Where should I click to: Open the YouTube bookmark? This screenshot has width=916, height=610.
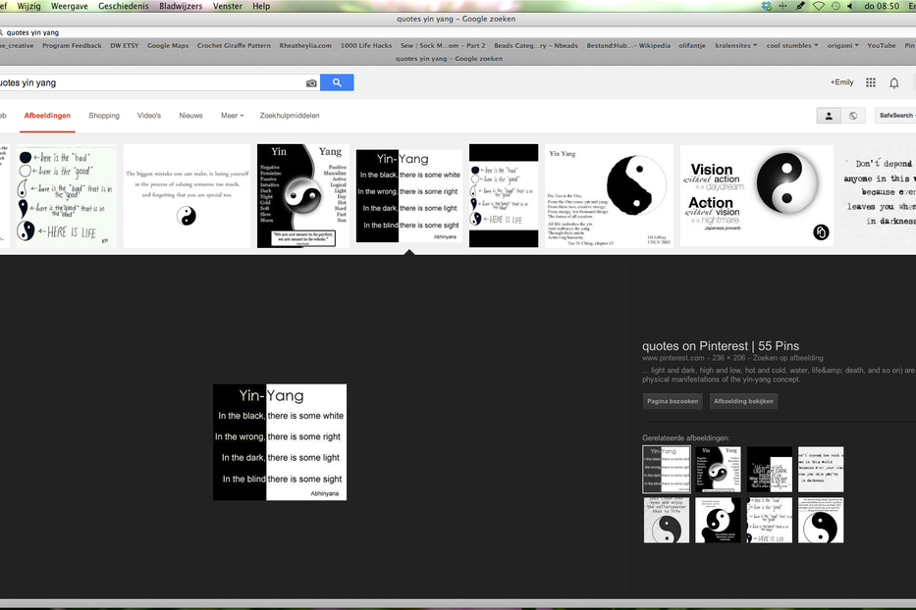(881, 45)
